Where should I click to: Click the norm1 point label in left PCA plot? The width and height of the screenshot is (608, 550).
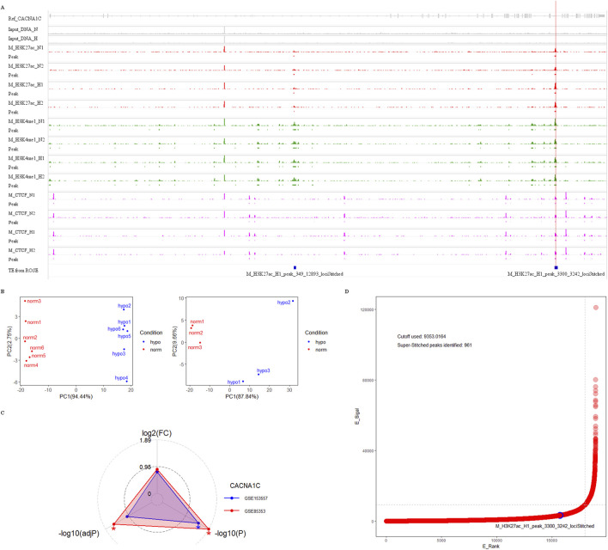[x=34, y=322]
